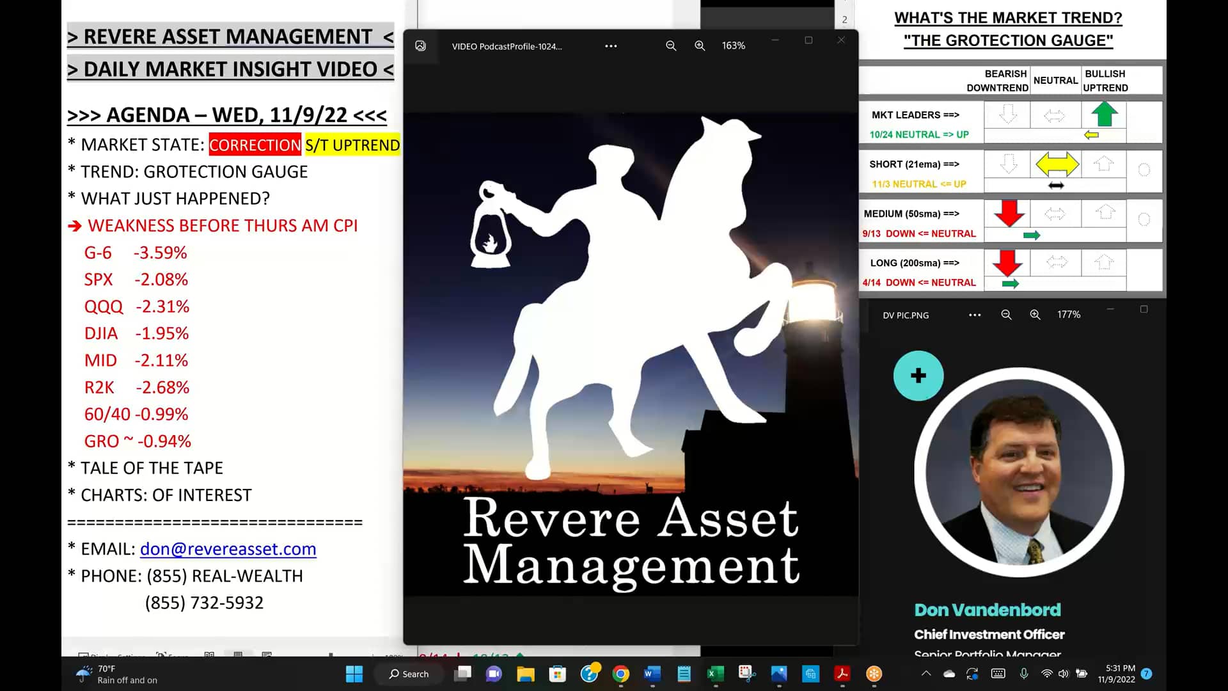Zoom in on DV PIC.PNG
1228x691 pixels.
point(1034,315)
